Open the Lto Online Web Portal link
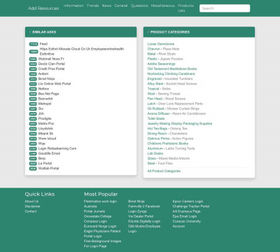This screenshot has width=280, height=252. click(x=55, y=84)
